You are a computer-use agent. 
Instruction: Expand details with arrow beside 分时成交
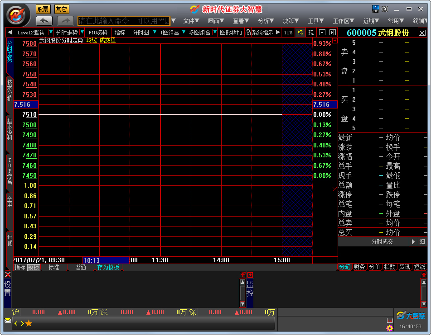(x=413, y=241)
